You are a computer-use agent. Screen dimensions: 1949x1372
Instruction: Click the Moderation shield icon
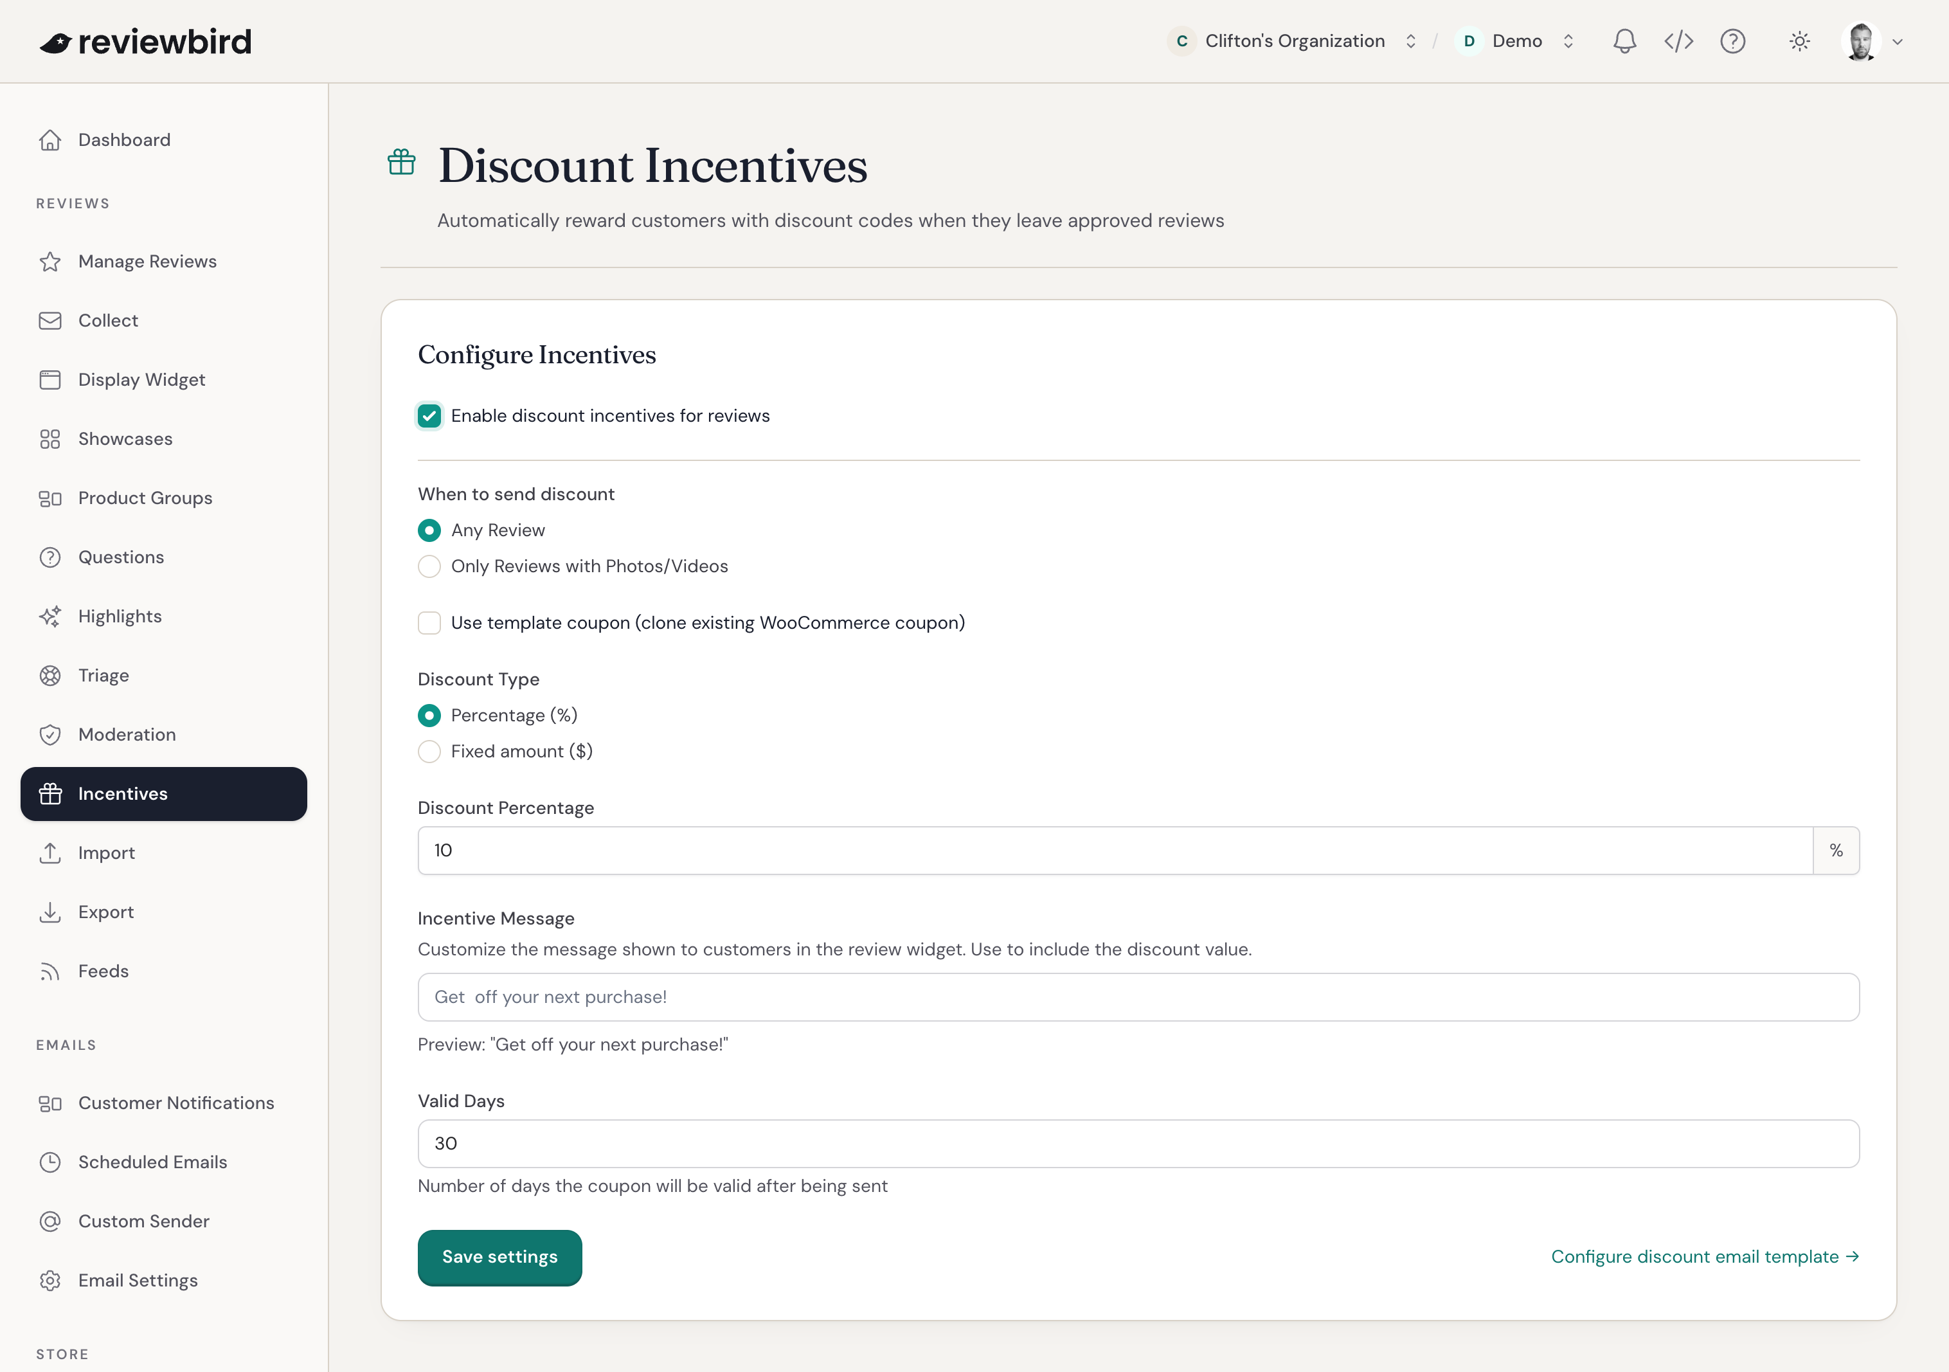click(x=50, y=734)
